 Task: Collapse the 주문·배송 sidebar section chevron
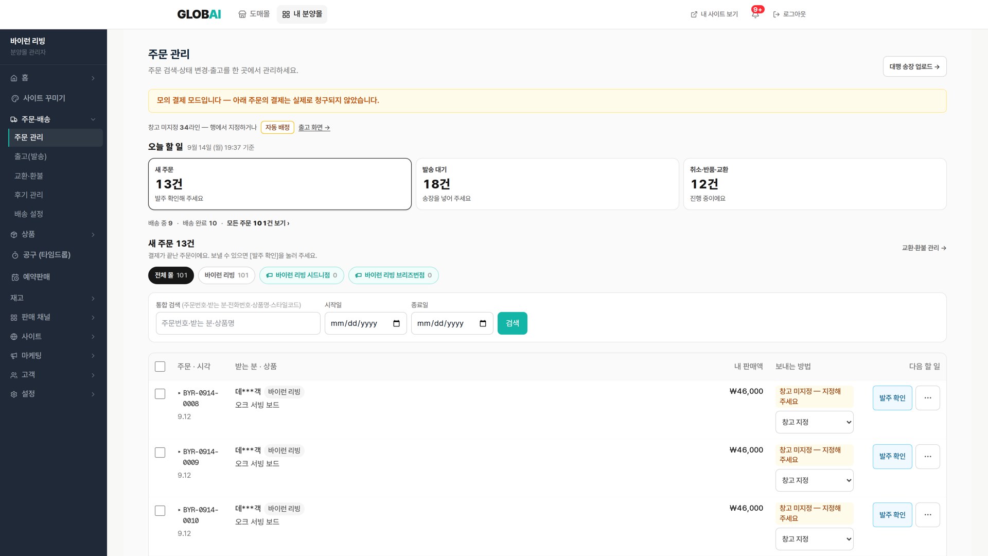pos(93,119)
